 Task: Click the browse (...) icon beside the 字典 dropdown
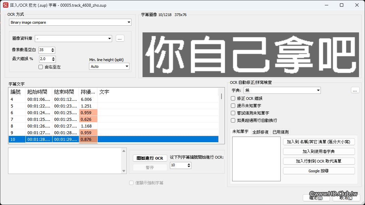[x=355, y=90]
